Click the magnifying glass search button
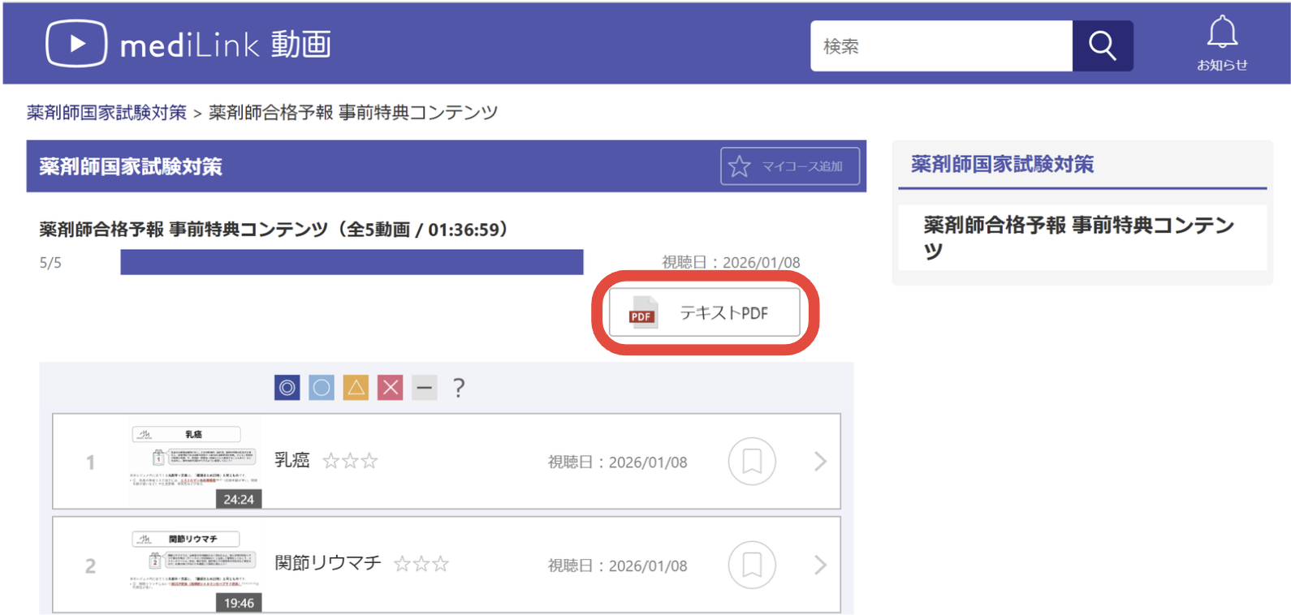 (x=1102, y=46)
